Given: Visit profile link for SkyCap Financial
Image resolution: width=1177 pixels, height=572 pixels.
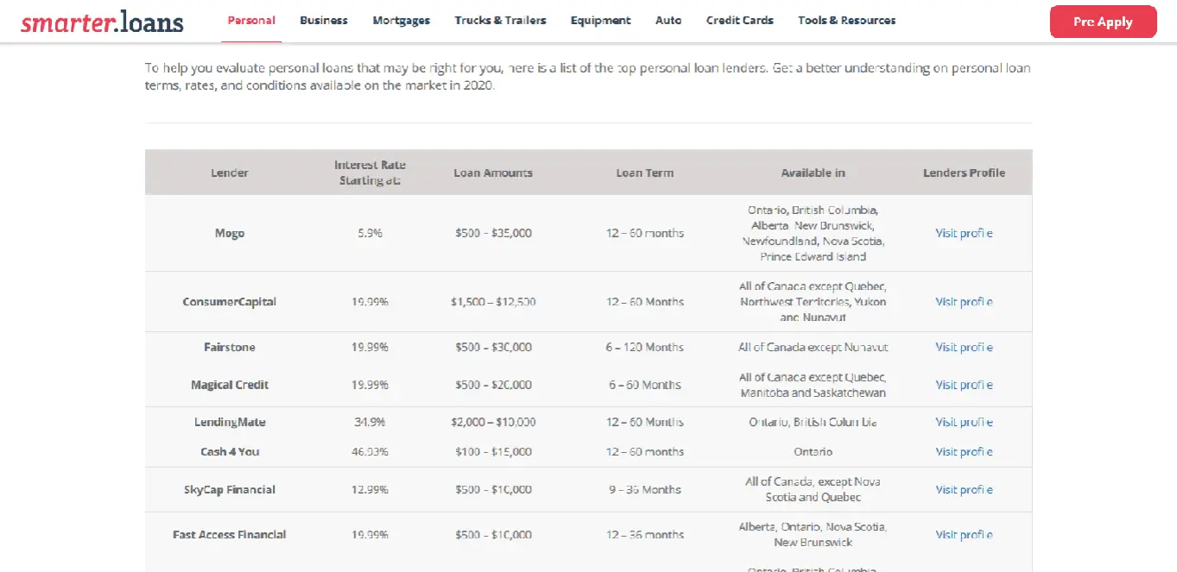Looking at the screenshot, I should pyautogui.click(x=964, y=489).
